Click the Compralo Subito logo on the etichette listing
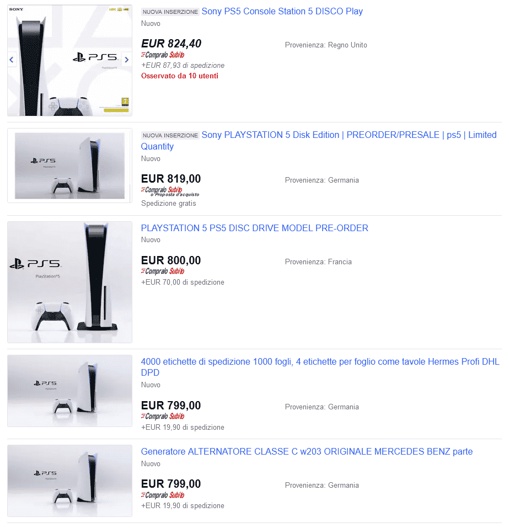This screenshot has height=528, width=509. coord(163,416)
